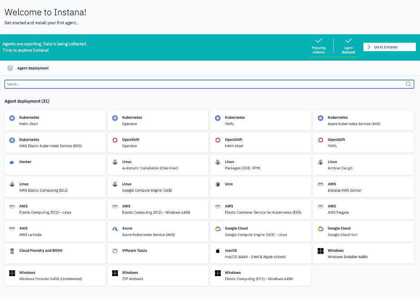Select the OpenShift Helm chart icon
The height and width of the screenshot is (299, 420).
click(218, 140)
